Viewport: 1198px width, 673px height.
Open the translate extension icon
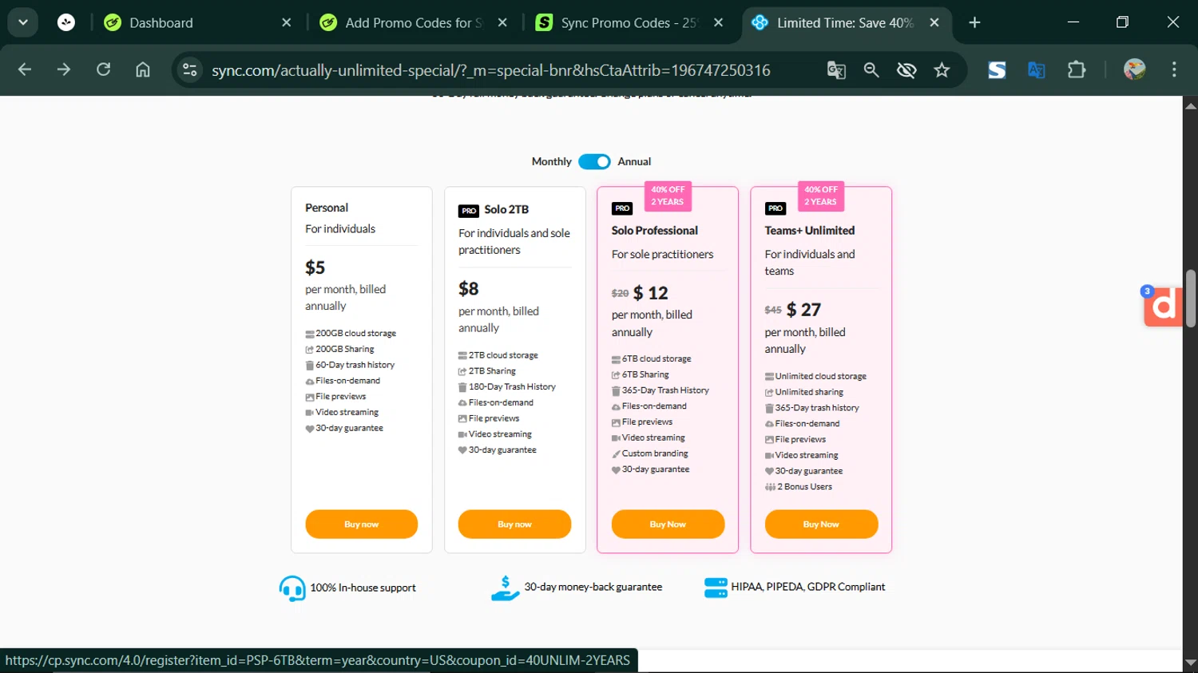pyautogui.click(x=1037, y=70)
